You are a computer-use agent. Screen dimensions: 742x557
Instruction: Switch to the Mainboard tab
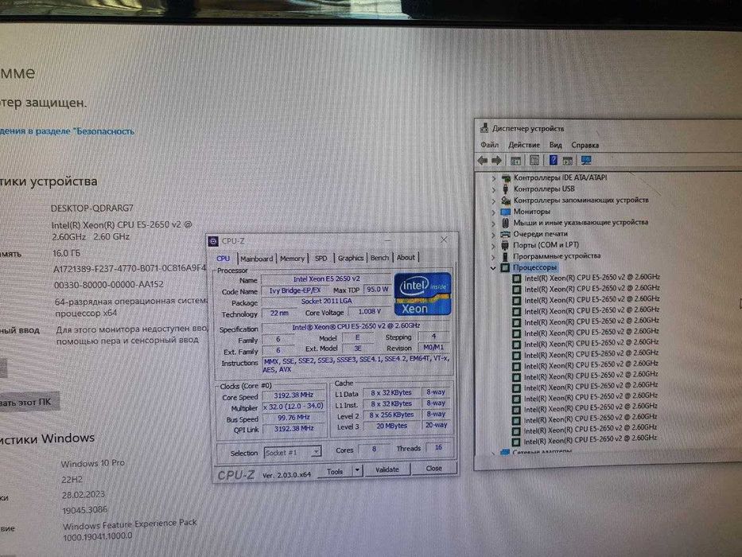[x=257, y=259]
